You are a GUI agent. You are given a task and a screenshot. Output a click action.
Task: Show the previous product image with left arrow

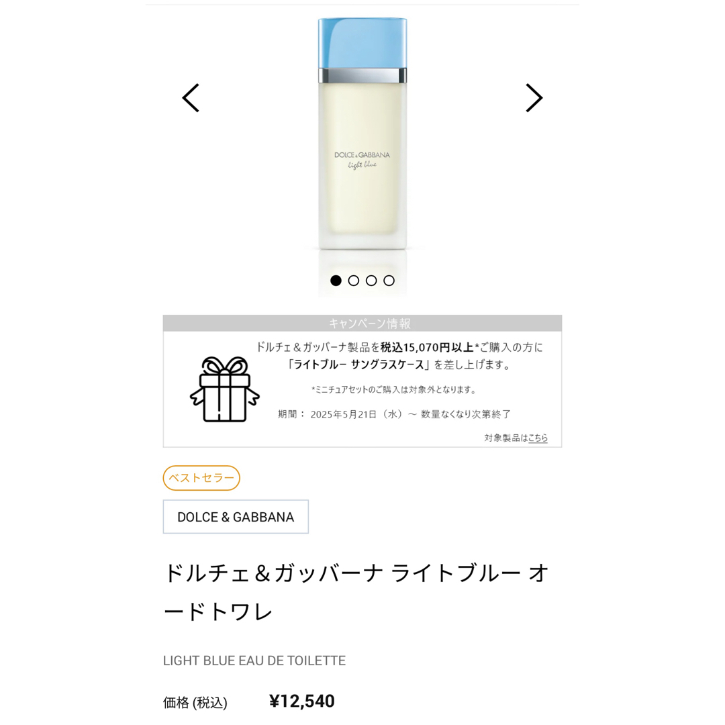click(191, 98)
